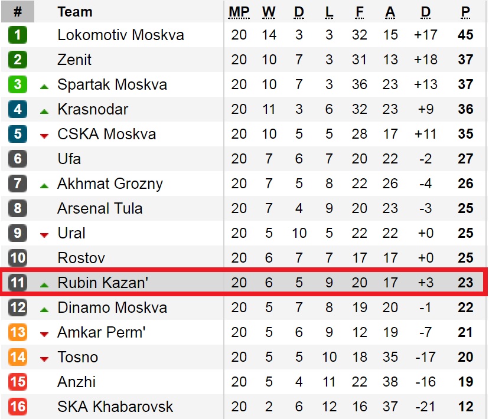The width and height of the screenshot is (489, 419).
Task: Click the gray rank 6 badge
Action: [18, 159]
